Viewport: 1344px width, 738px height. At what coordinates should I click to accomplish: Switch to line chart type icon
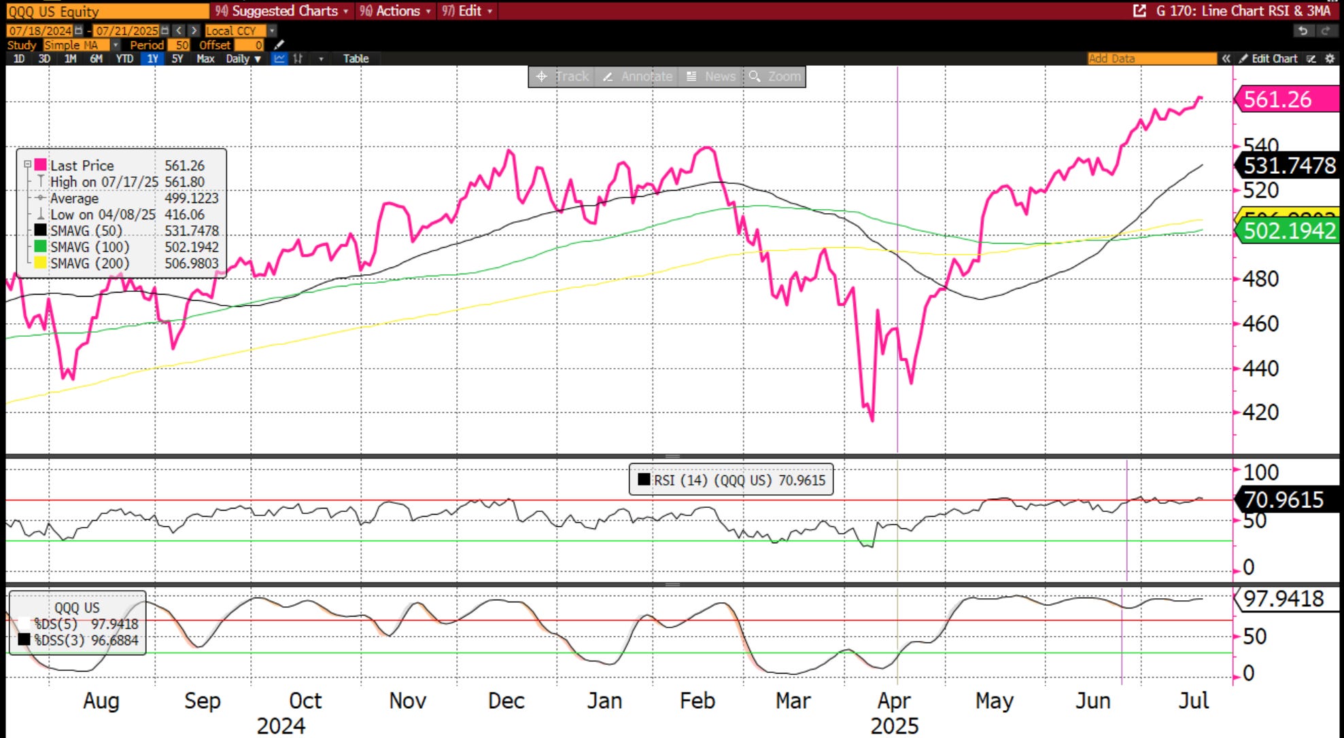(x=279, y=59)
